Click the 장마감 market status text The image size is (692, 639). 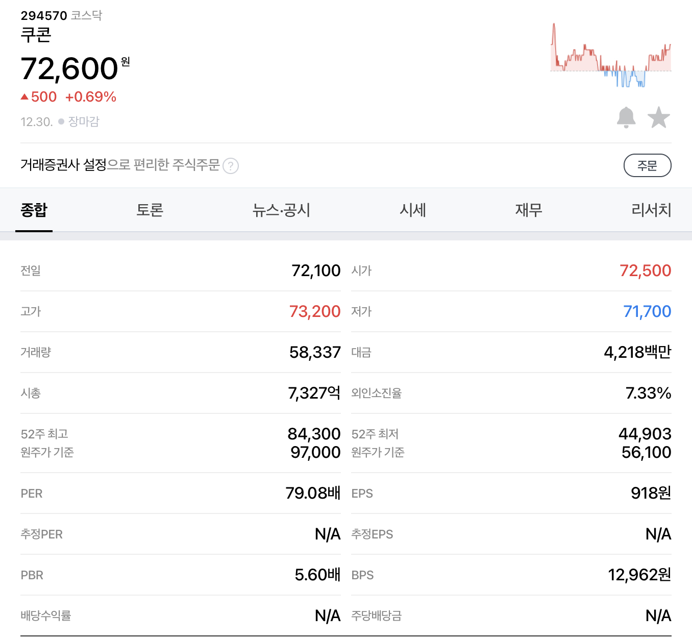(x=84, y=121)
